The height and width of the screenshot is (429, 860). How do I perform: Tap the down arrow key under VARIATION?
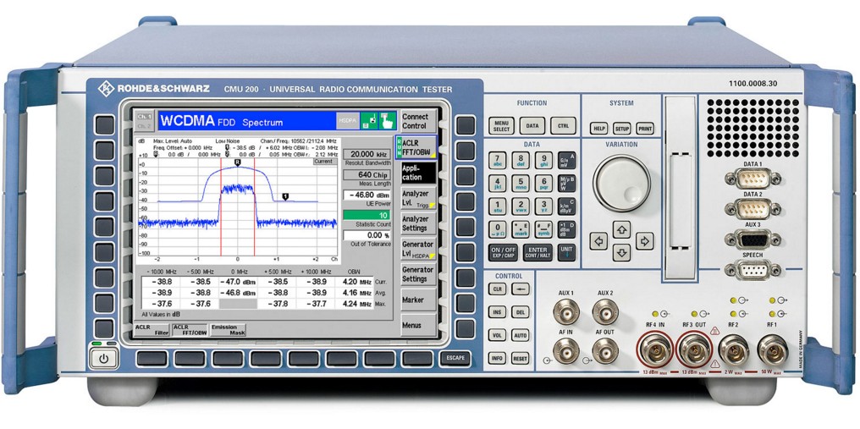620,253
